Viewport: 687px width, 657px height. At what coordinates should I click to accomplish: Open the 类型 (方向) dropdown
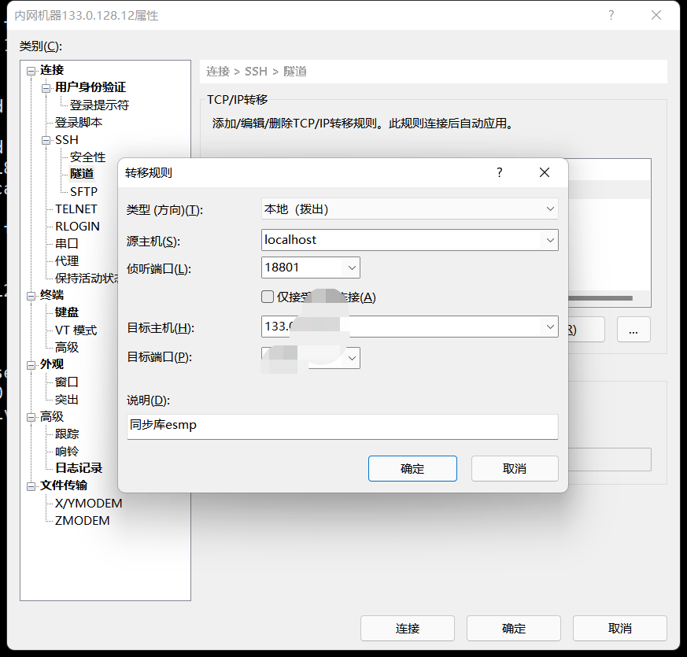tap(551, 209)
